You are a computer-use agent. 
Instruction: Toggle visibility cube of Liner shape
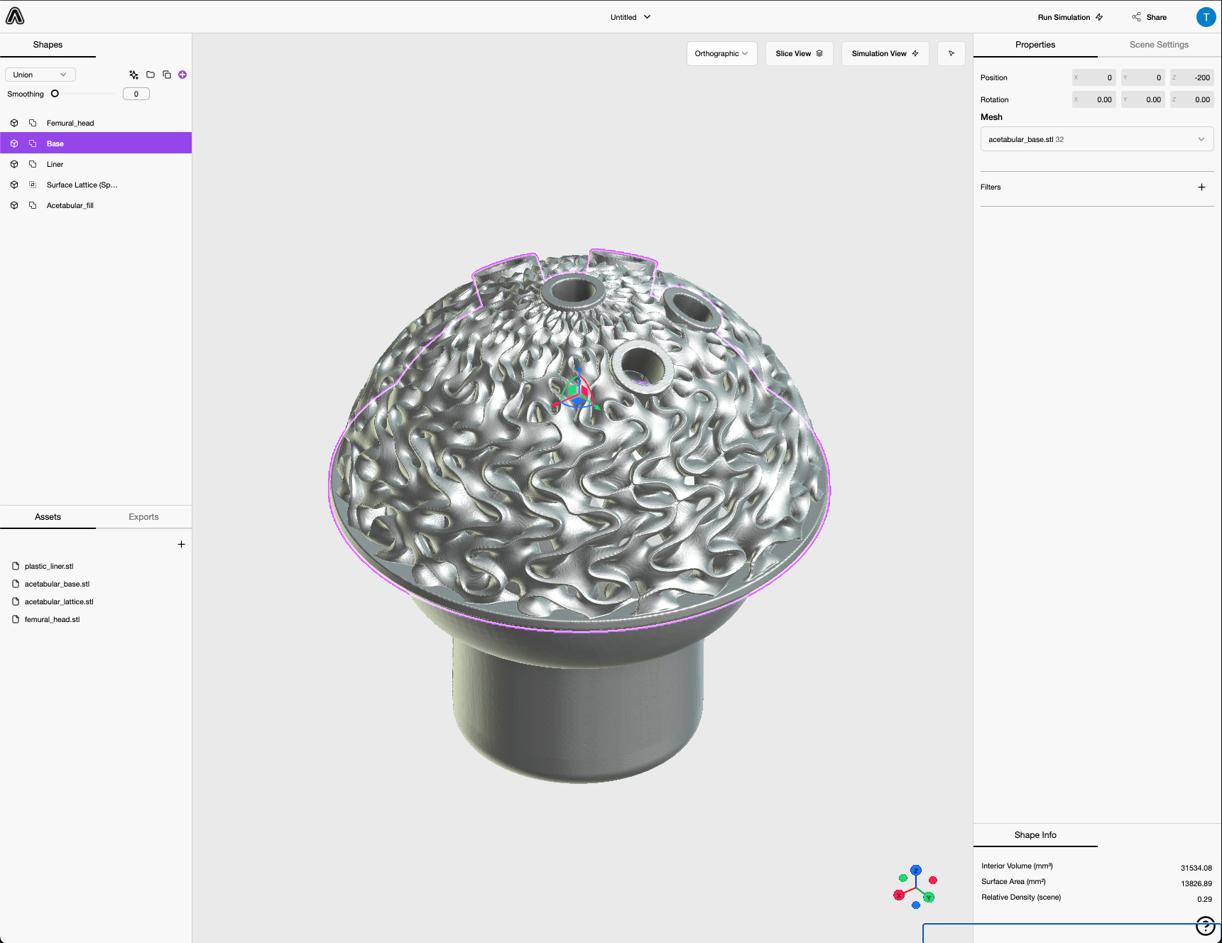[14, 164]
